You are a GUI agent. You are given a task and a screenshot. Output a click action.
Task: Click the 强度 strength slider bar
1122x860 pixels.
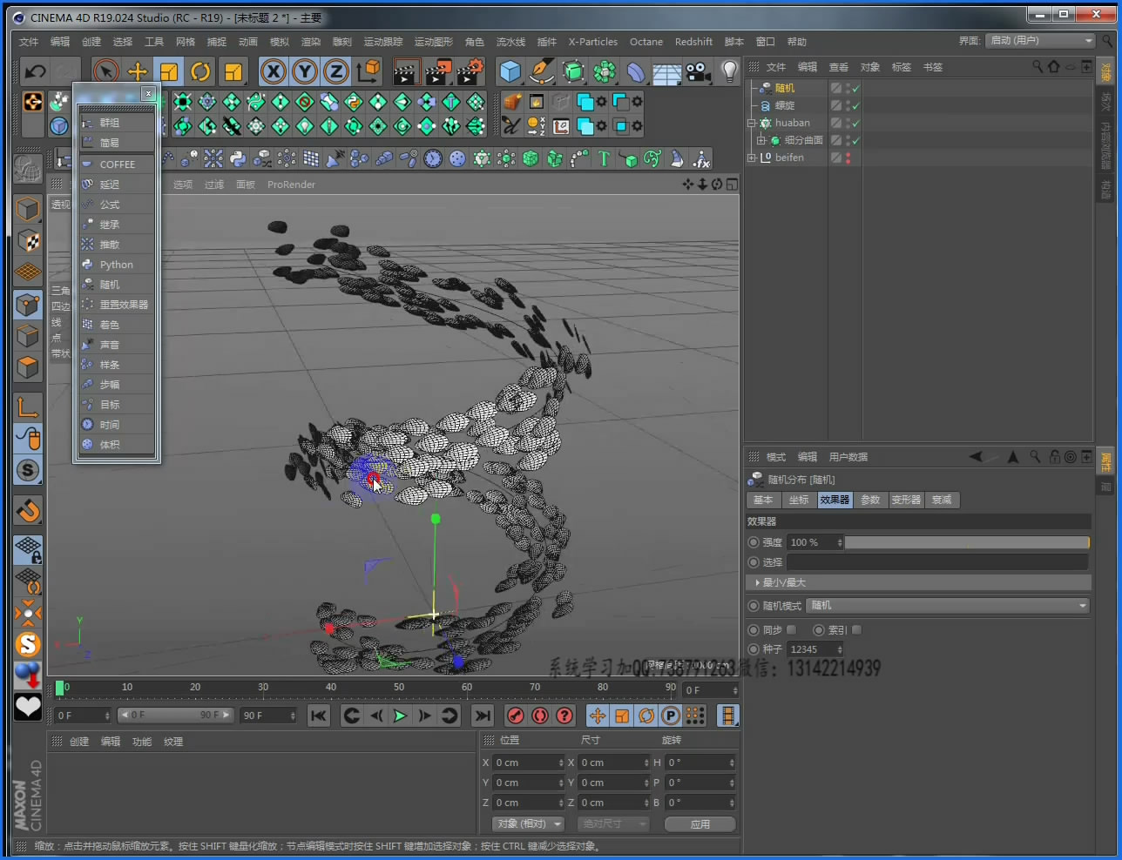(967, 542)
